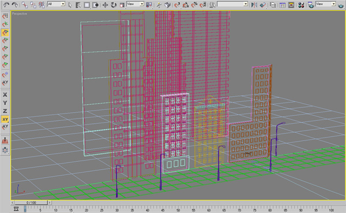Restrict to Z axis button
The image size is (346, 213).
click(x=5, y=111)
